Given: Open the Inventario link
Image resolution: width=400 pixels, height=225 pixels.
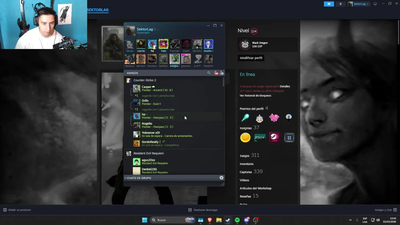Looking at the screenshot, I should [247, 164].
